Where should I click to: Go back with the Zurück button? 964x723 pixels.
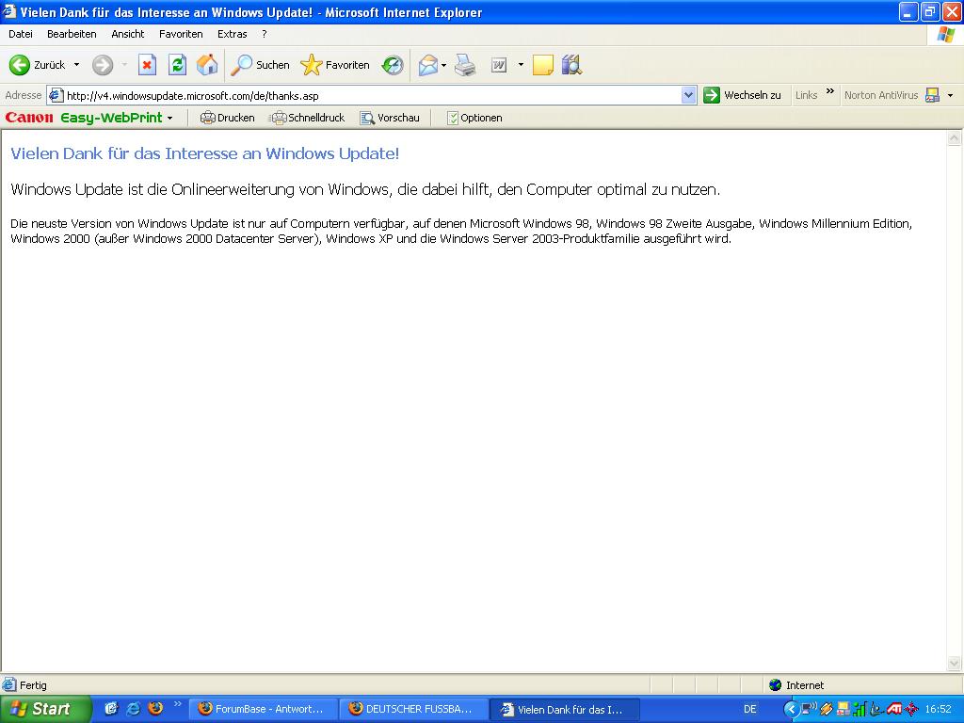tap(37, 65)
